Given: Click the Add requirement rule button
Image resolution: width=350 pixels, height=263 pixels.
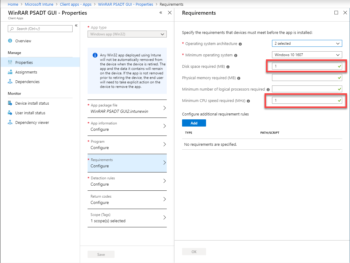Looking at the screenshot, I should click(x=194, y=123).
